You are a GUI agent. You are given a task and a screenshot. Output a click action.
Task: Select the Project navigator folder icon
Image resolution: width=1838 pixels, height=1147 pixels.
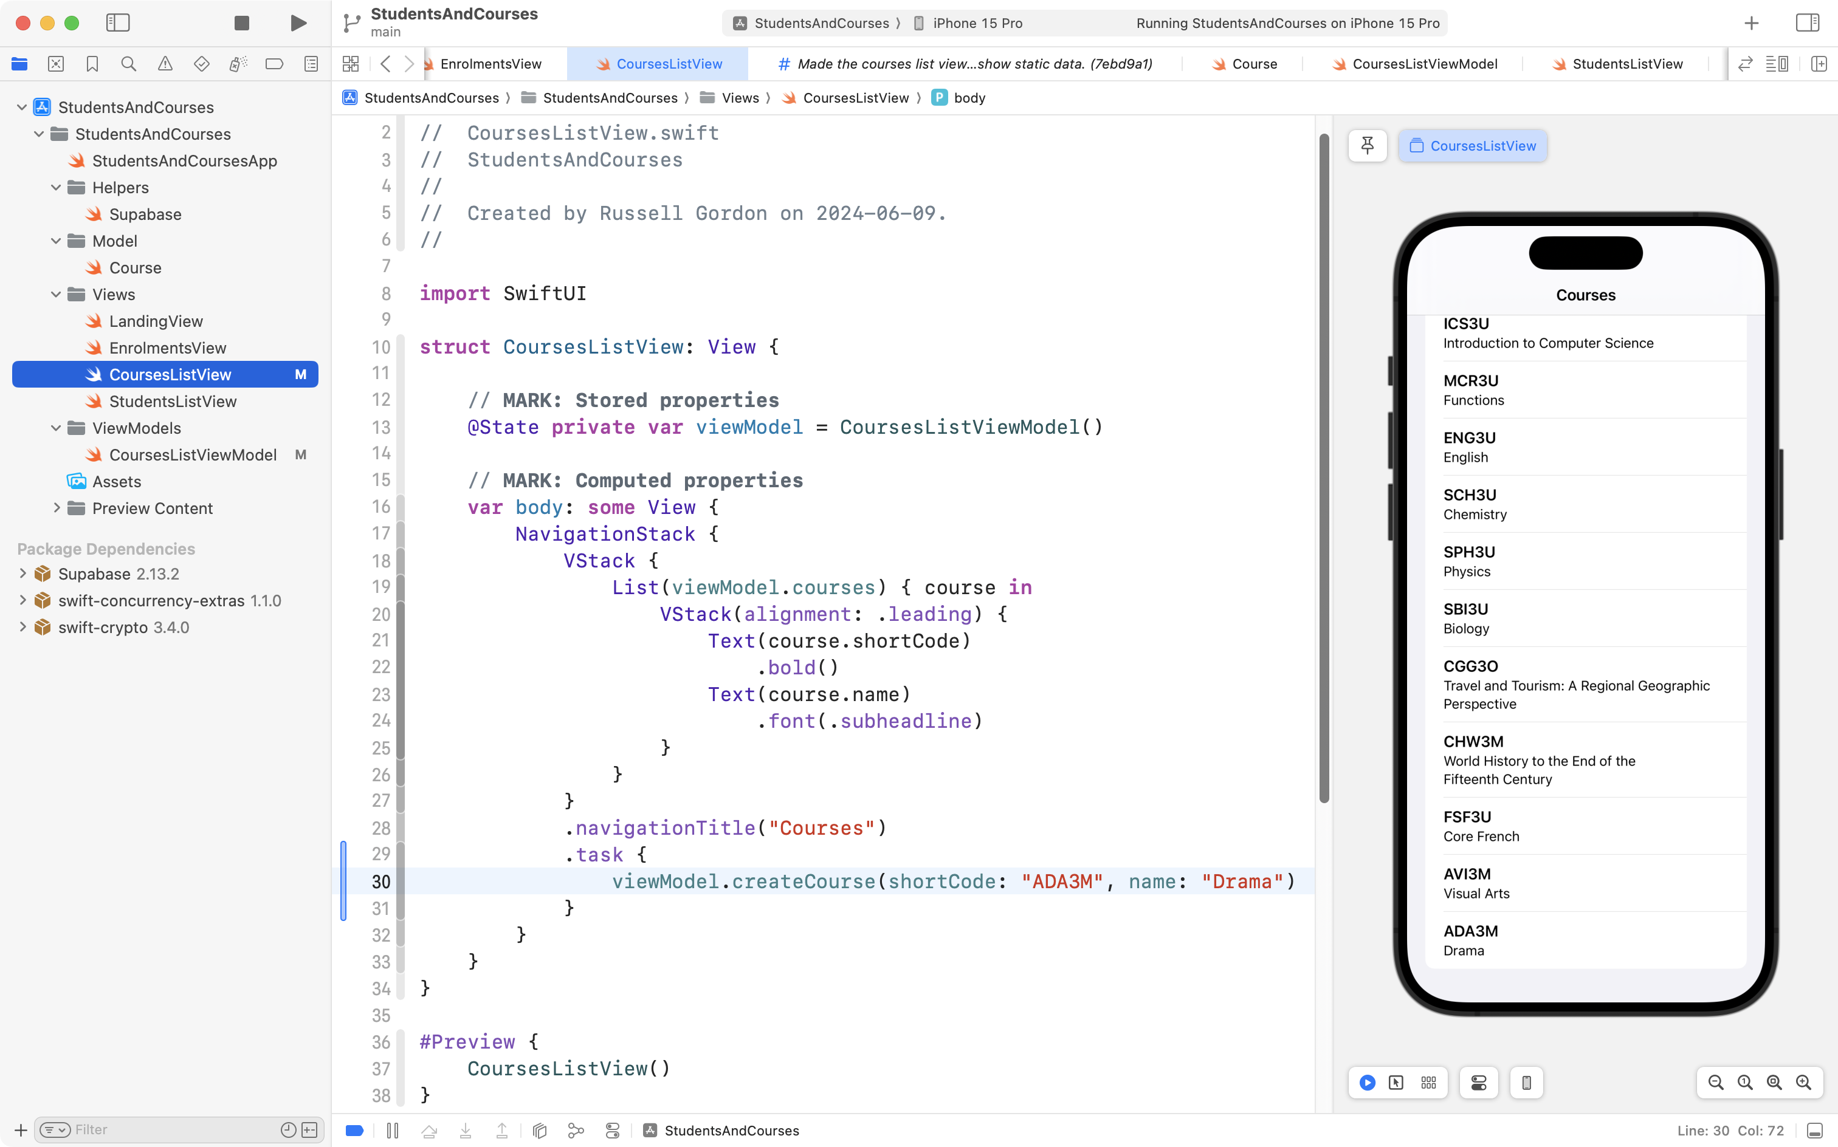tap(19, 64)
